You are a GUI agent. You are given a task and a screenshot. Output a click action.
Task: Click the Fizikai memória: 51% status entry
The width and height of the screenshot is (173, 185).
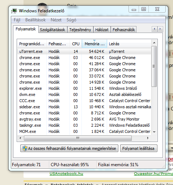[118, 165]
